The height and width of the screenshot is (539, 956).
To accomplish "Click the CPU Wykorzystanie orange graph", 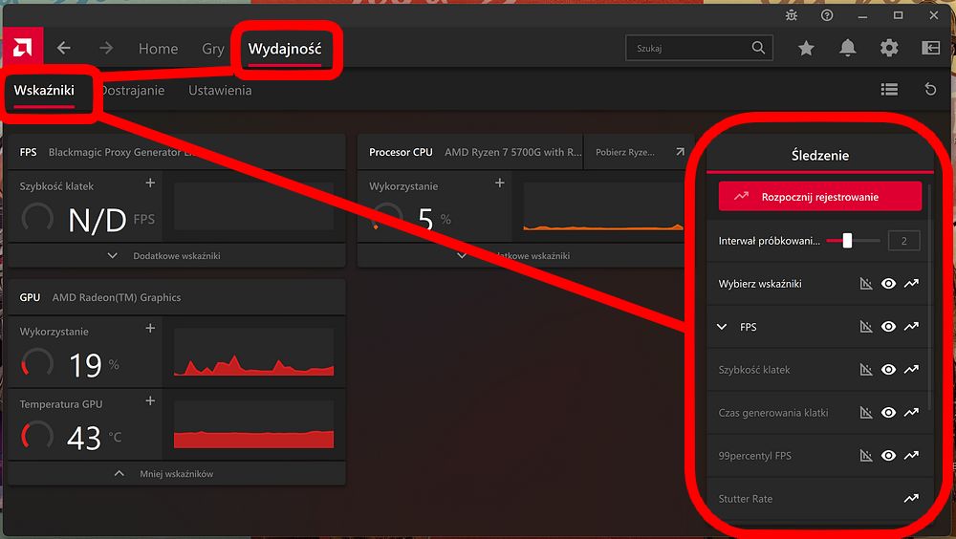I will click(x=603, y=206).
